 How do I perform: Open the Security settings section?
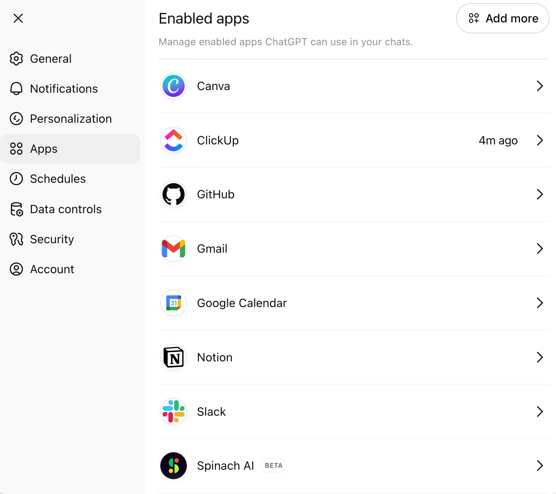pos(52,239)
